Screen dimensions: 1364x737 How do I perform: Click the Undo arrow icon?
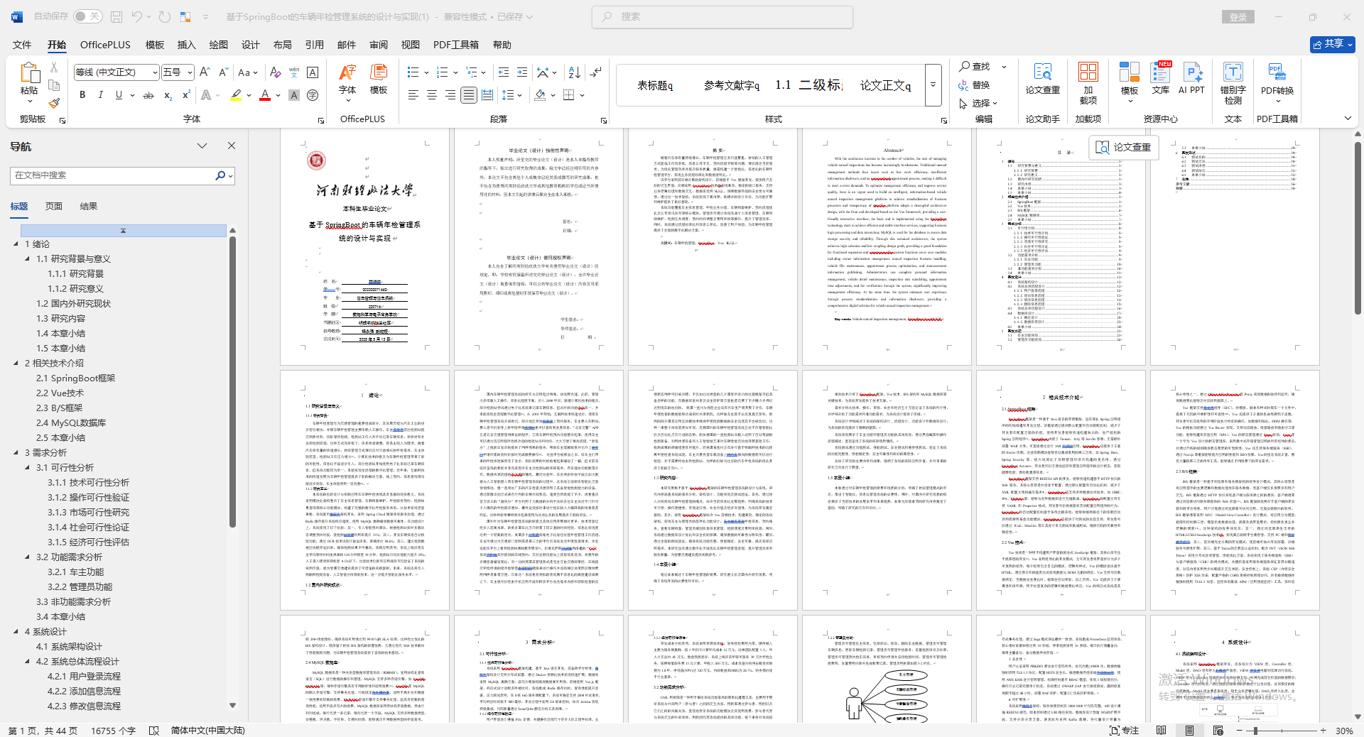coord(137,16)
